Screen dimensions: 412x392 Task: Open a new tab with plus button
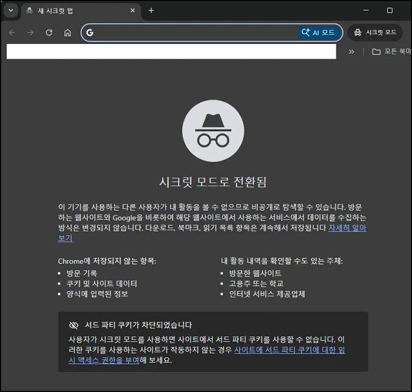tap(151, 10)
